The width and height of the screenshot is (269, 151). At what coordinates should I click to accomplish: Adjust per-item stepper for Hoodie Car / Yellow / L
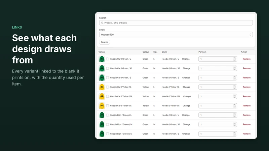pos(234,87)
